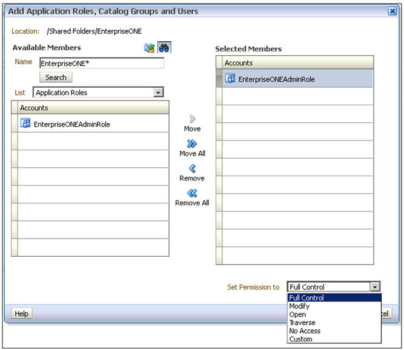Image resolution: width=404 pixels, height=350 pixels.
Task: Select Modify permission option
Action: 334,306
